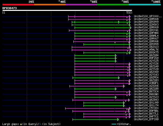
Task: Select the UniRef100_Q6NML4 row label
Action: click(146, 36)
